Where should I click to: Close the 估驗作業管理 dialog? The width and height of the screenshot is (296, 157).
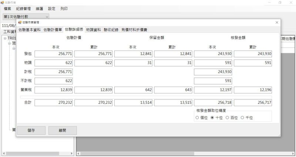pos(277,23)
